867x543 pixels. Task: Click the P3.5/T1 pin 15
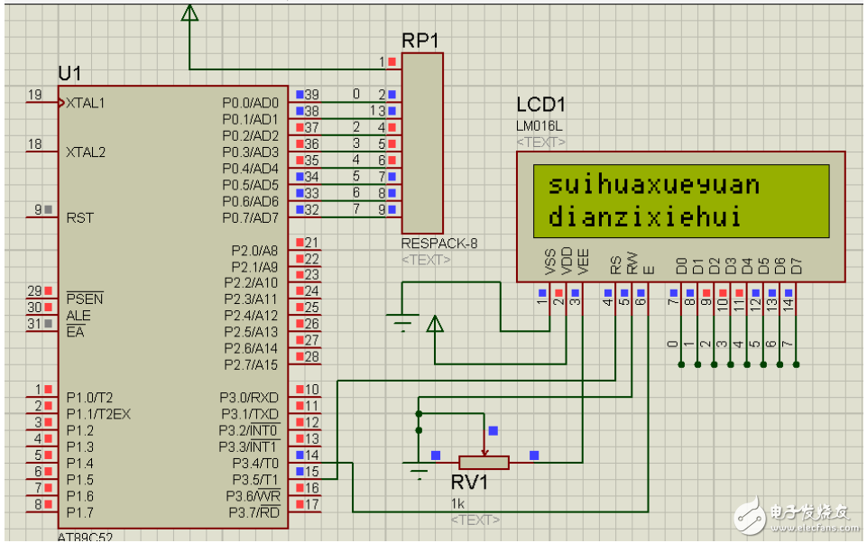click(x=305, y=472)
